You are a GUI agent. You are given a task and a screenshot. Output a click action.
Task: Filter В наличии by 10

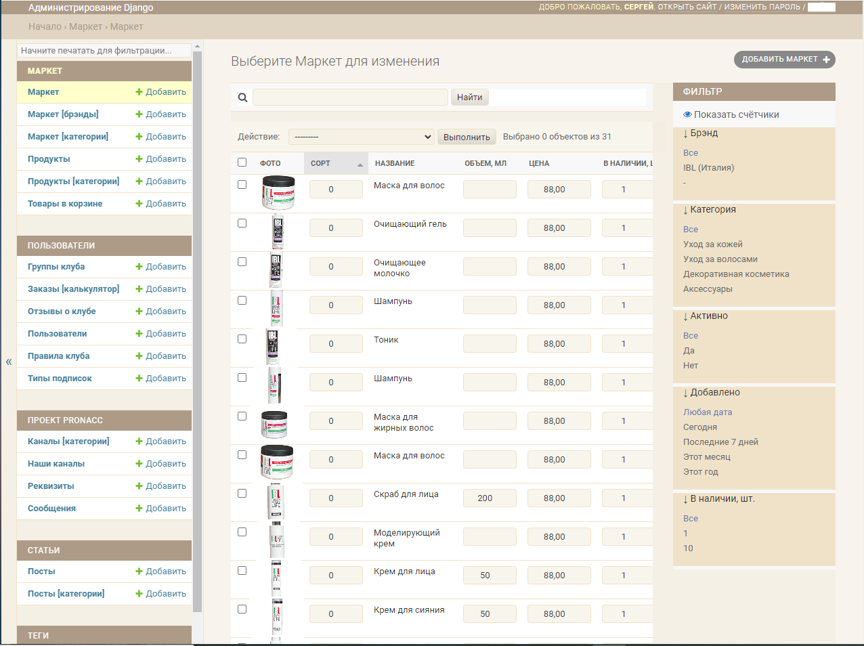688,548
